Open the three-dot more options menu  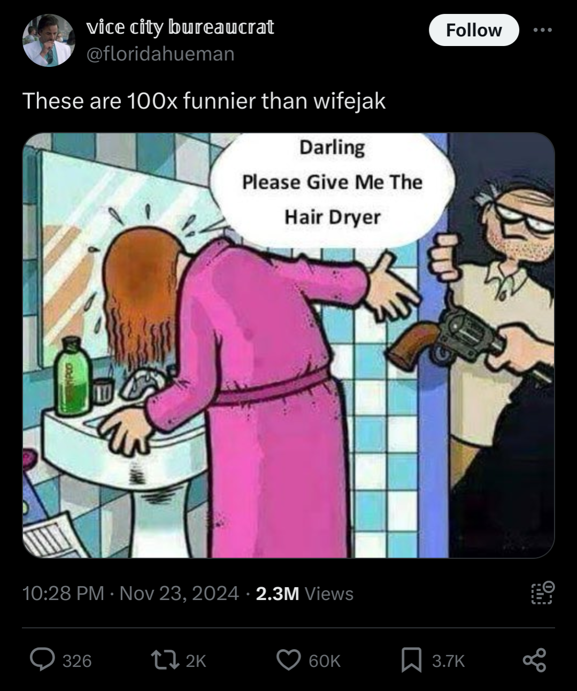[x=543, y=30]
